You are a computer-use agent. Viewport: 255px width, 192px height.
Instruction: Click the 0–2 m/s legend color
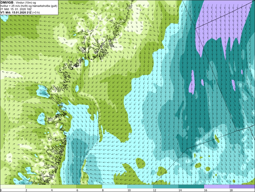click(x=13, y=186)
